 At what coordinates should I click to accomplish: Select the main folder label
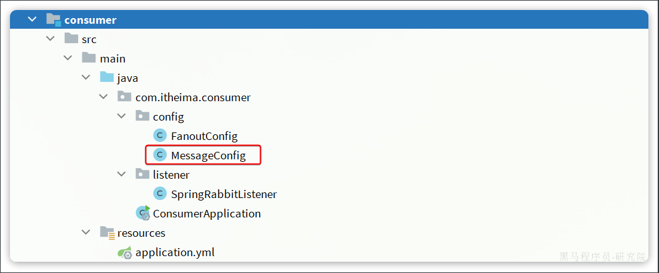click(112, 59)
